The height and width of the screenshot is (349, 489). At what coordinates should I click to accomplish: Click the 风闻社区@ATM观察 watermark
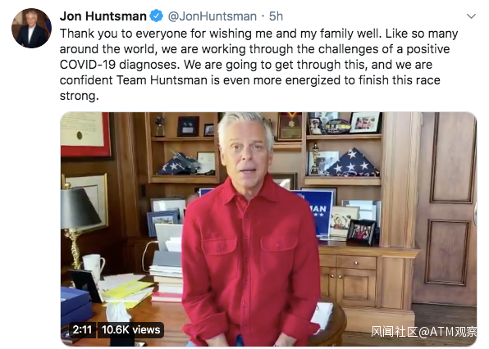coord(423,332)
